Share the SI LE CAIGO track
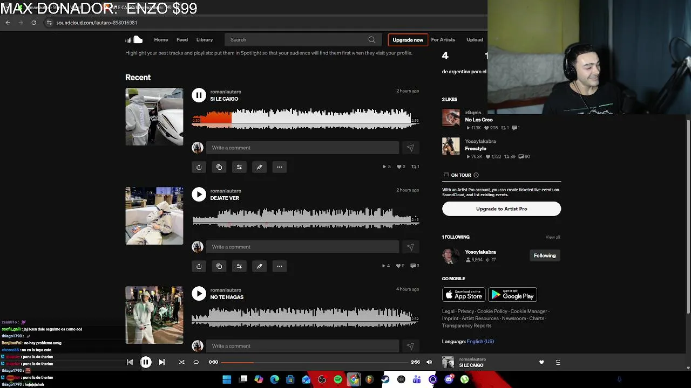Viewport: 691px width, 388px height. click(x=199, y=167)
